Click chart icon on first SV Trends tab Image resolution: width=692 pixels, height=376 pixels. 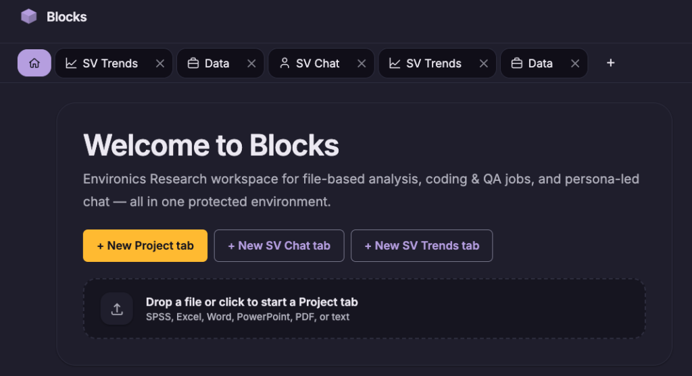point(71,63)
